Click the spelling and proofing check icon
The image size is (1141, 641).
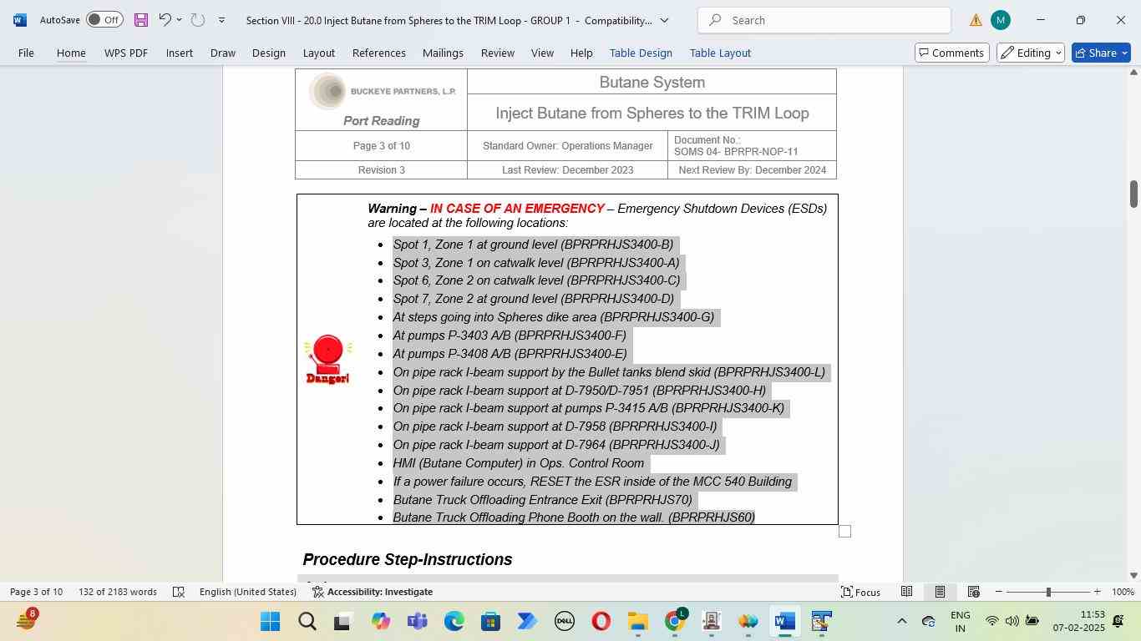(178, 592)
